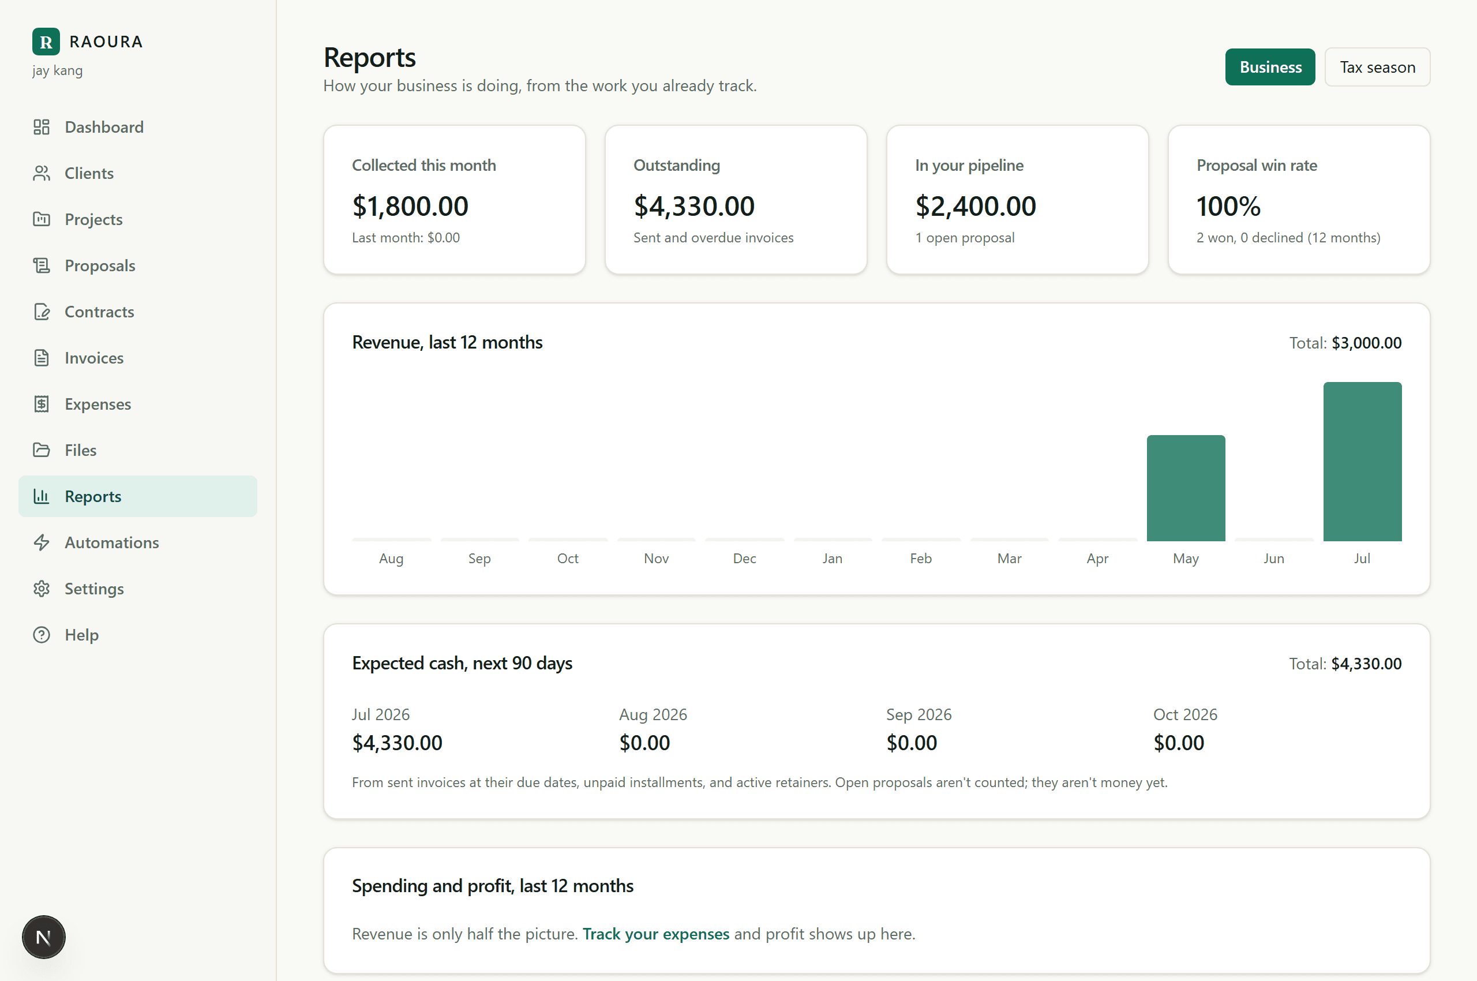
Task: Navigate to Proposals
Action: [x=138, y=265]
